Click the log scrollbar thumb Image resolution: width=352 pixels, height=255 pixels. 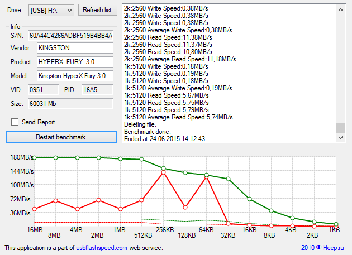[341, 128]
